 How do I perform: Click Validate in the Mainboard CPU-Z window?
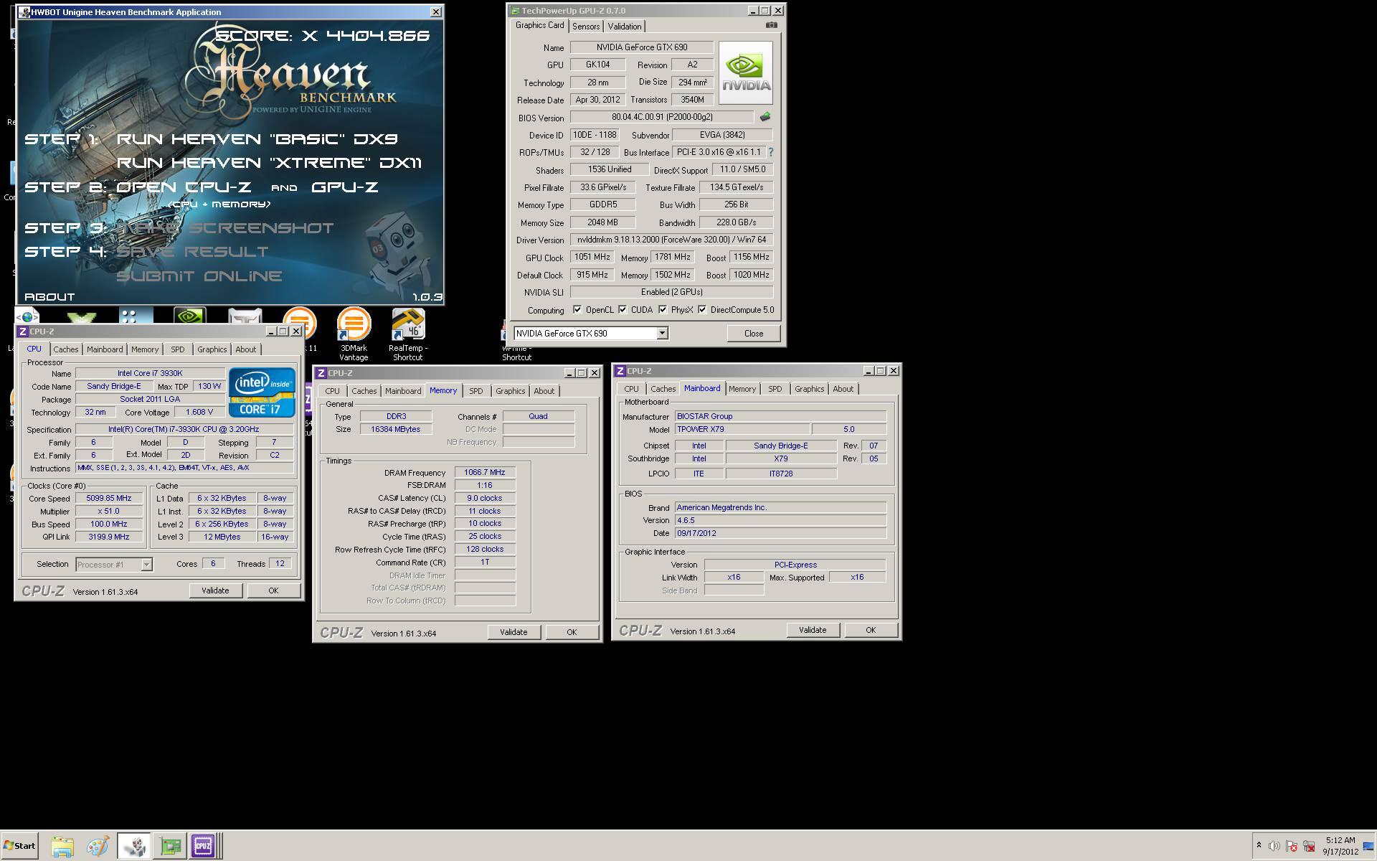coord(813,630)
